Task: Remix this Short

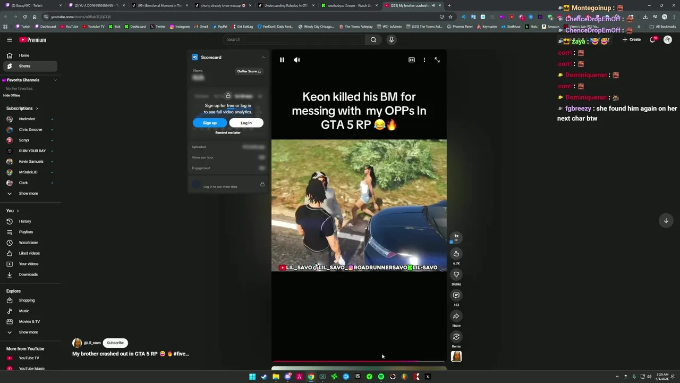Action: click(x=456, y=337)
